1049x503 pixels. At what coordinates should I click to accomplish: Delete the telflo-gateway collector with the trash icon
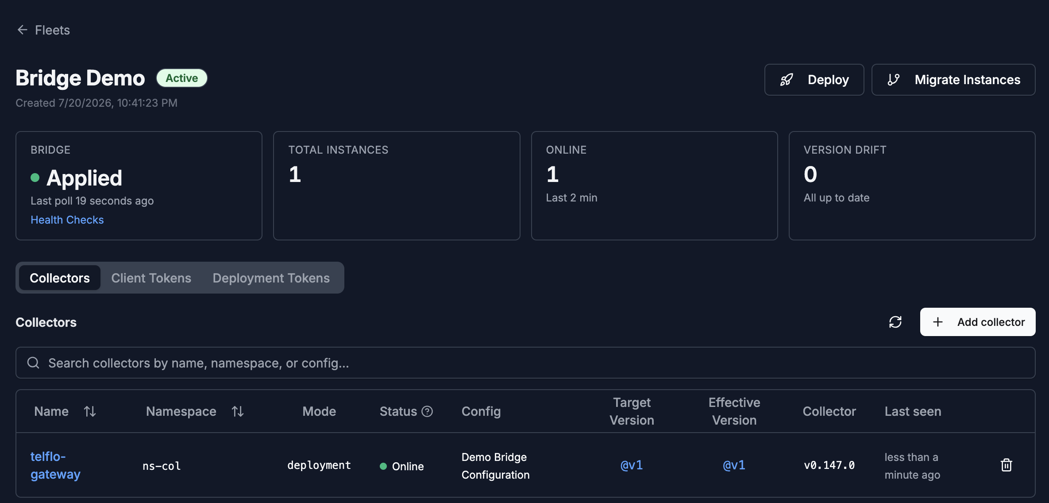tap(1007, 465)
